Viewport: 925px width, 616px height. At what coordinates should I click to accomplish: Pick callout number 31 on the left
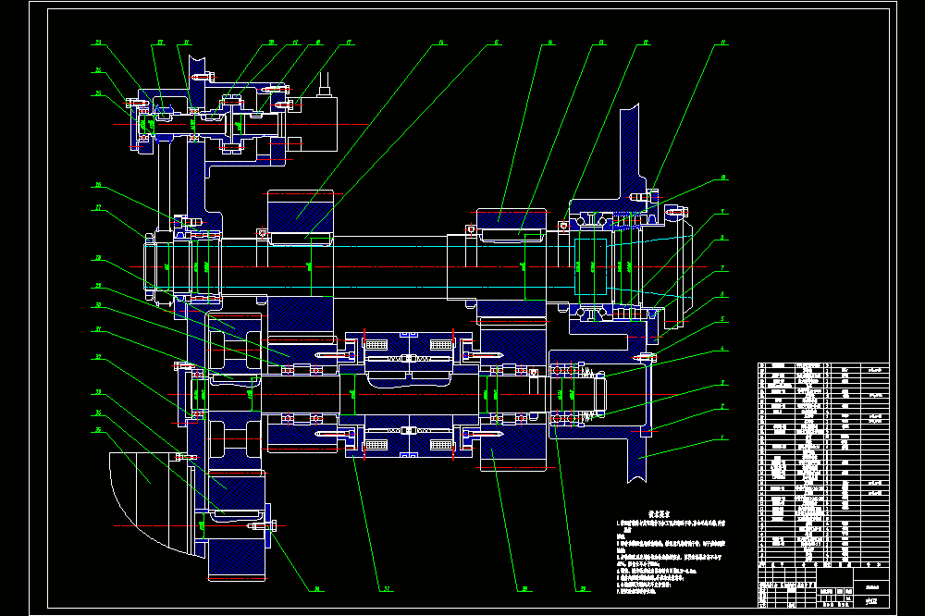[x=99, y=329]
